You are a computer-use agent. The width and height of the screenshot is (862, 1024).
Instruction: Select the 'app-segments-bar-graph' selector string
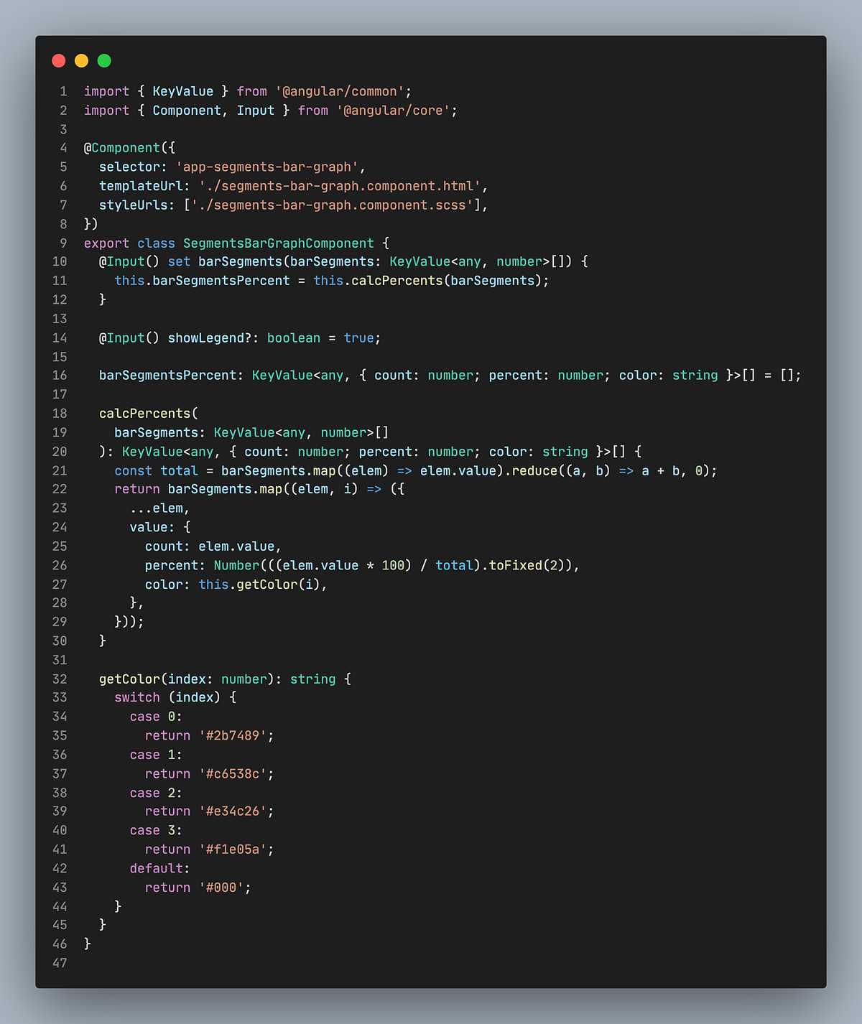coord(268,167)
